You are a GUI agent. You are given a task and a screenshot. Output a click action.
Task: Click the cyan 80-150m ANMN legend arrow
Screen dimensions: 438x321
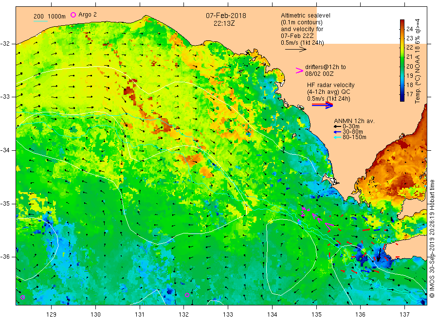337,137
